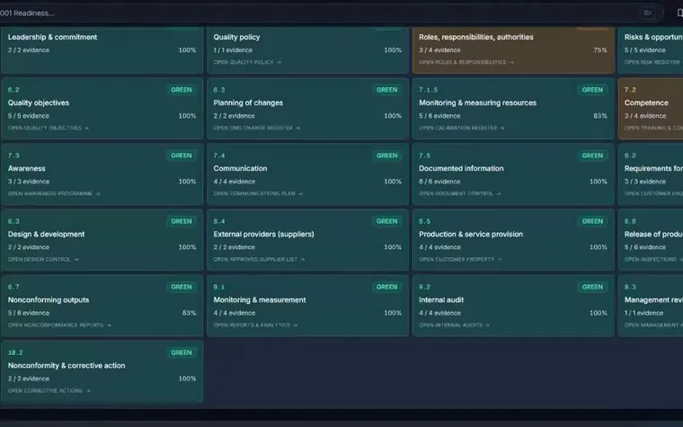The height and width of the screenshot is (427, 683).
Task: Click GREEN badge on clause 10.2 card
Action: [x=182, y=353]
